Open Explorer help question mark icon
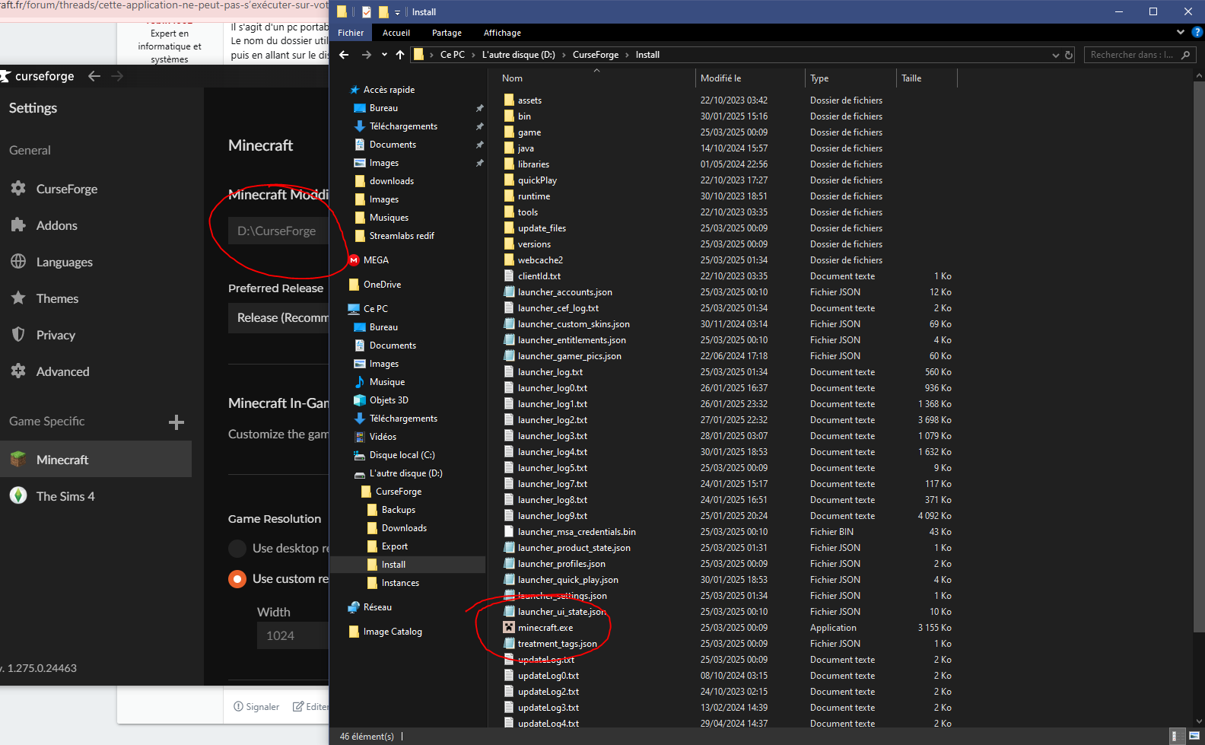This screenshot has height=745, width=1205. (1197, 33)
